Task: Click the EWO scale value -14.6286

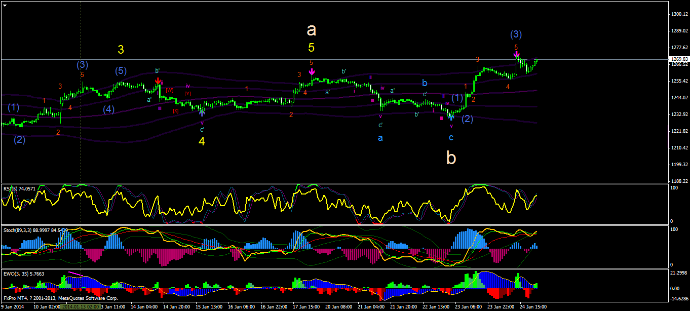Action: [679, 299]
